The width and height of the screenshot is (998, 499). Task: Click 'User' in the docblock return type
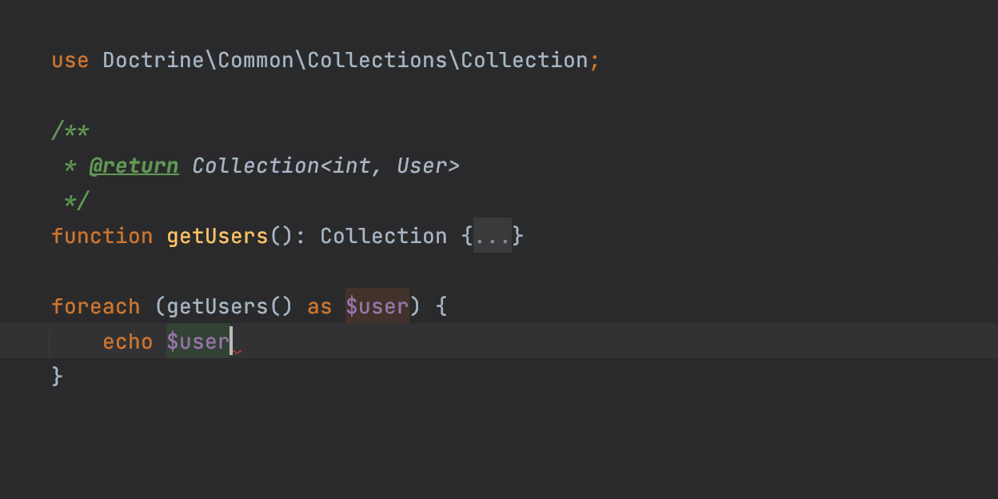422,166
